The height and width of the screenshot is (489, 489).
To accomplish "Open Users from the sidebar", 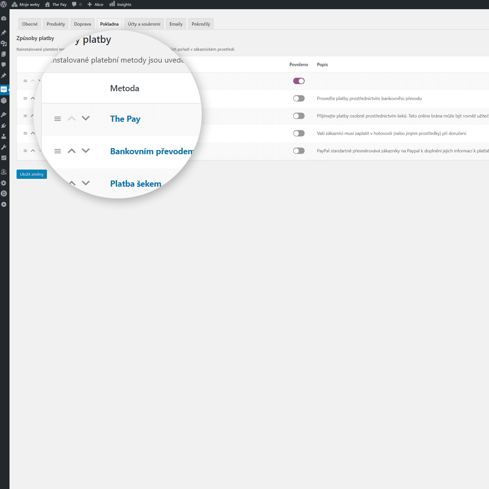I will [4, 136].
